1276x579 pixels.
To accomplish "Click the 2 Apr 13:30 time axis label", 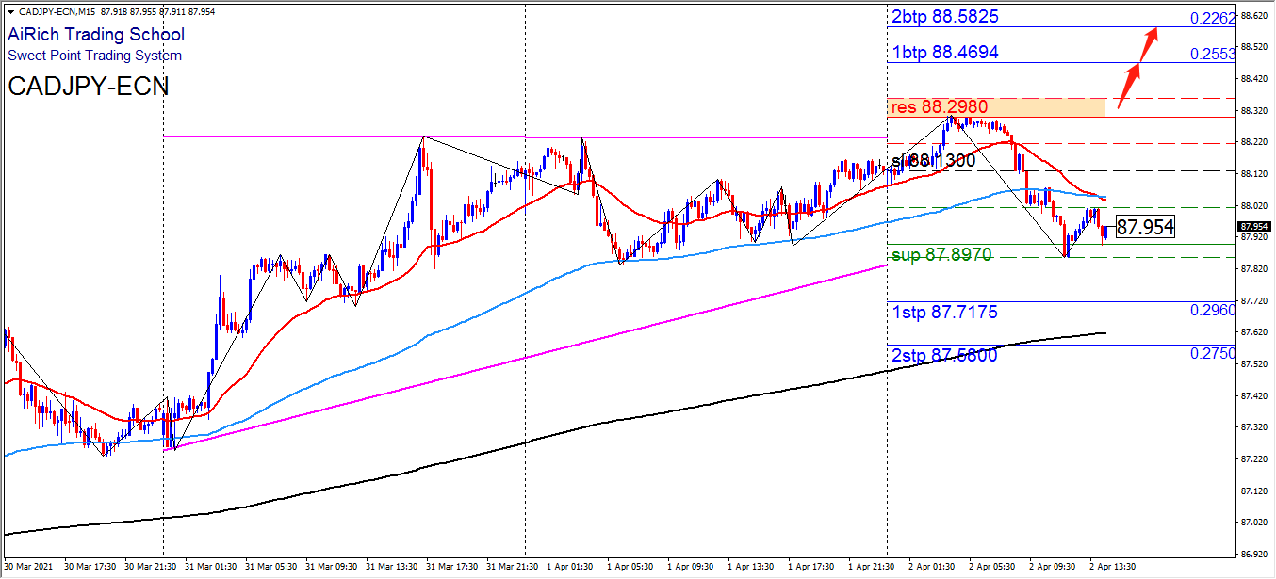I will (x=1113, y=567).
